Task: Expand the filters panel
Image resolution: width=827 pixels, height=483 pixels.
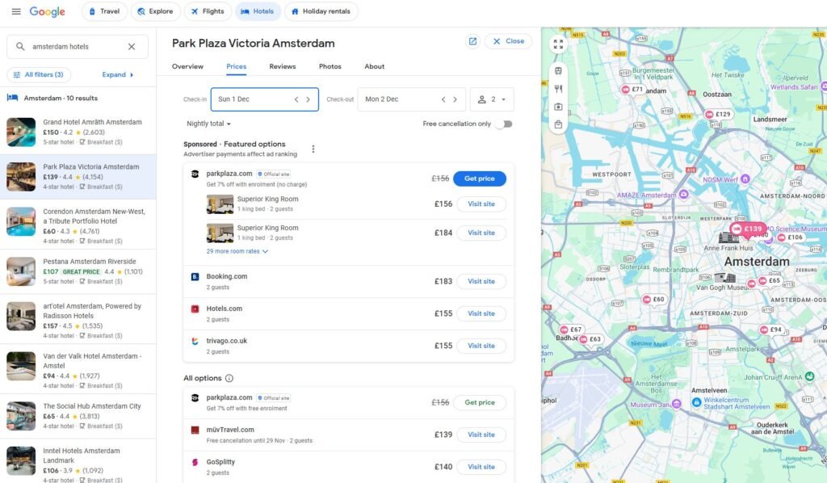Action: tap(118, 74)
